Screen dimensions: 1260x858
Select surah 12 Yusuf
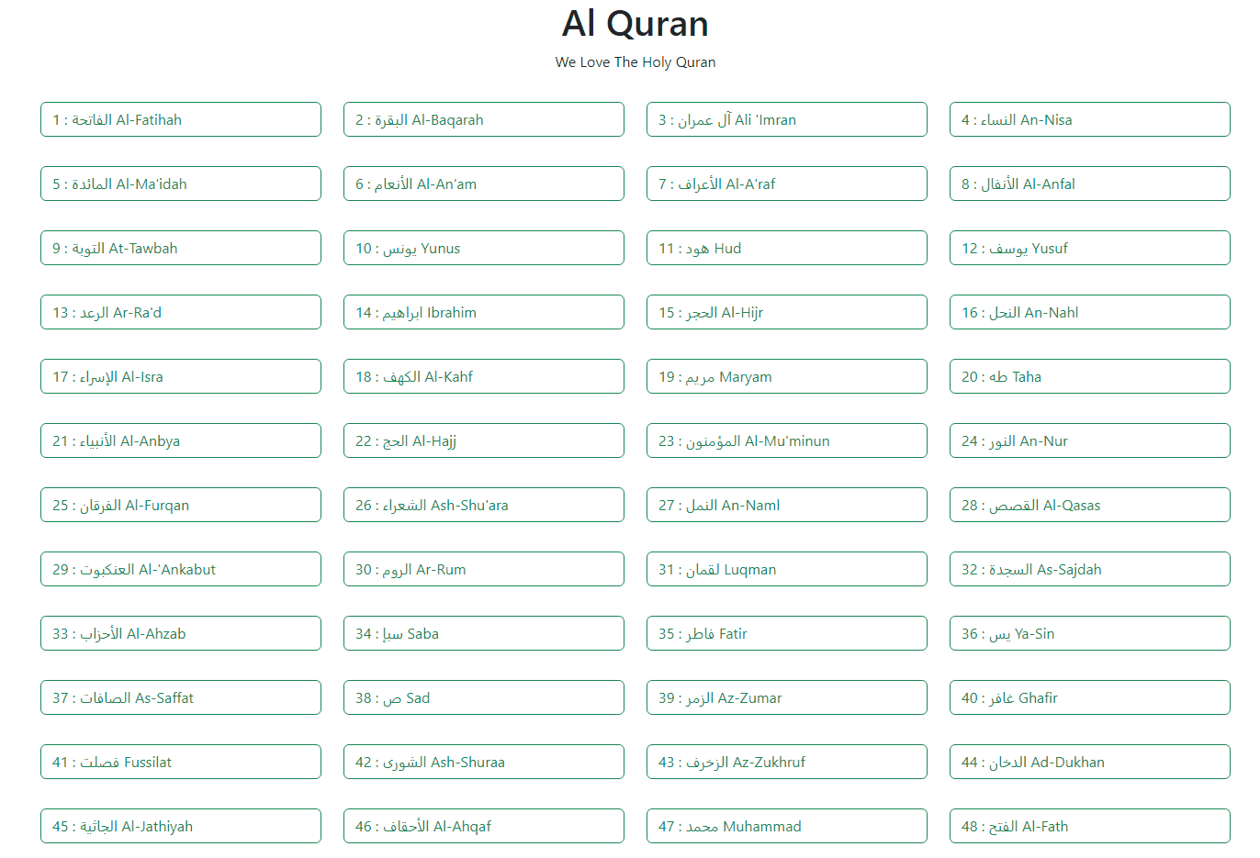[x=1089, y=248]
